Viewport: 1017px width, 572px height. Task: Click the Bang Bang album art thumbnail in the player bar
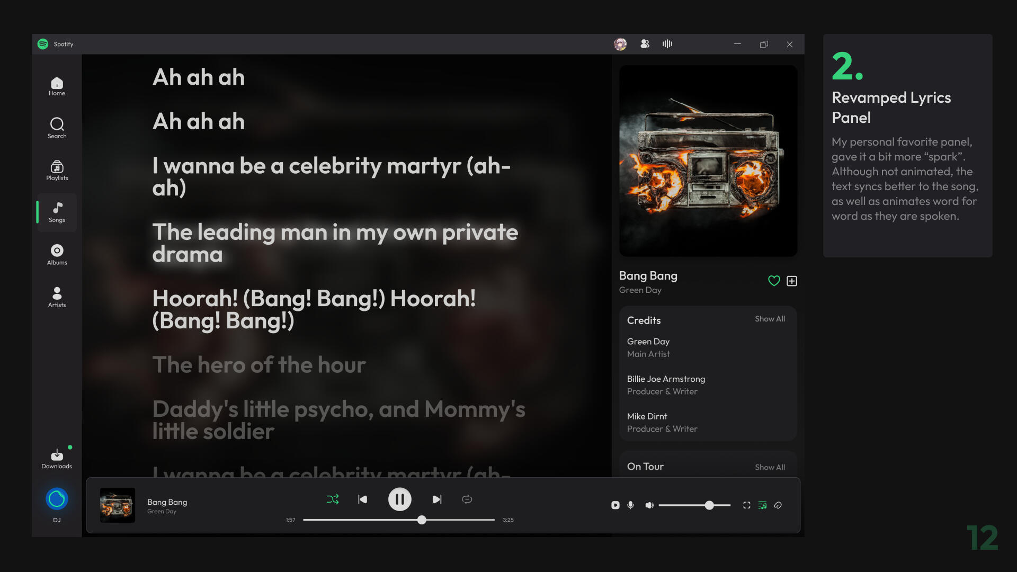click(x=118, y=505)
